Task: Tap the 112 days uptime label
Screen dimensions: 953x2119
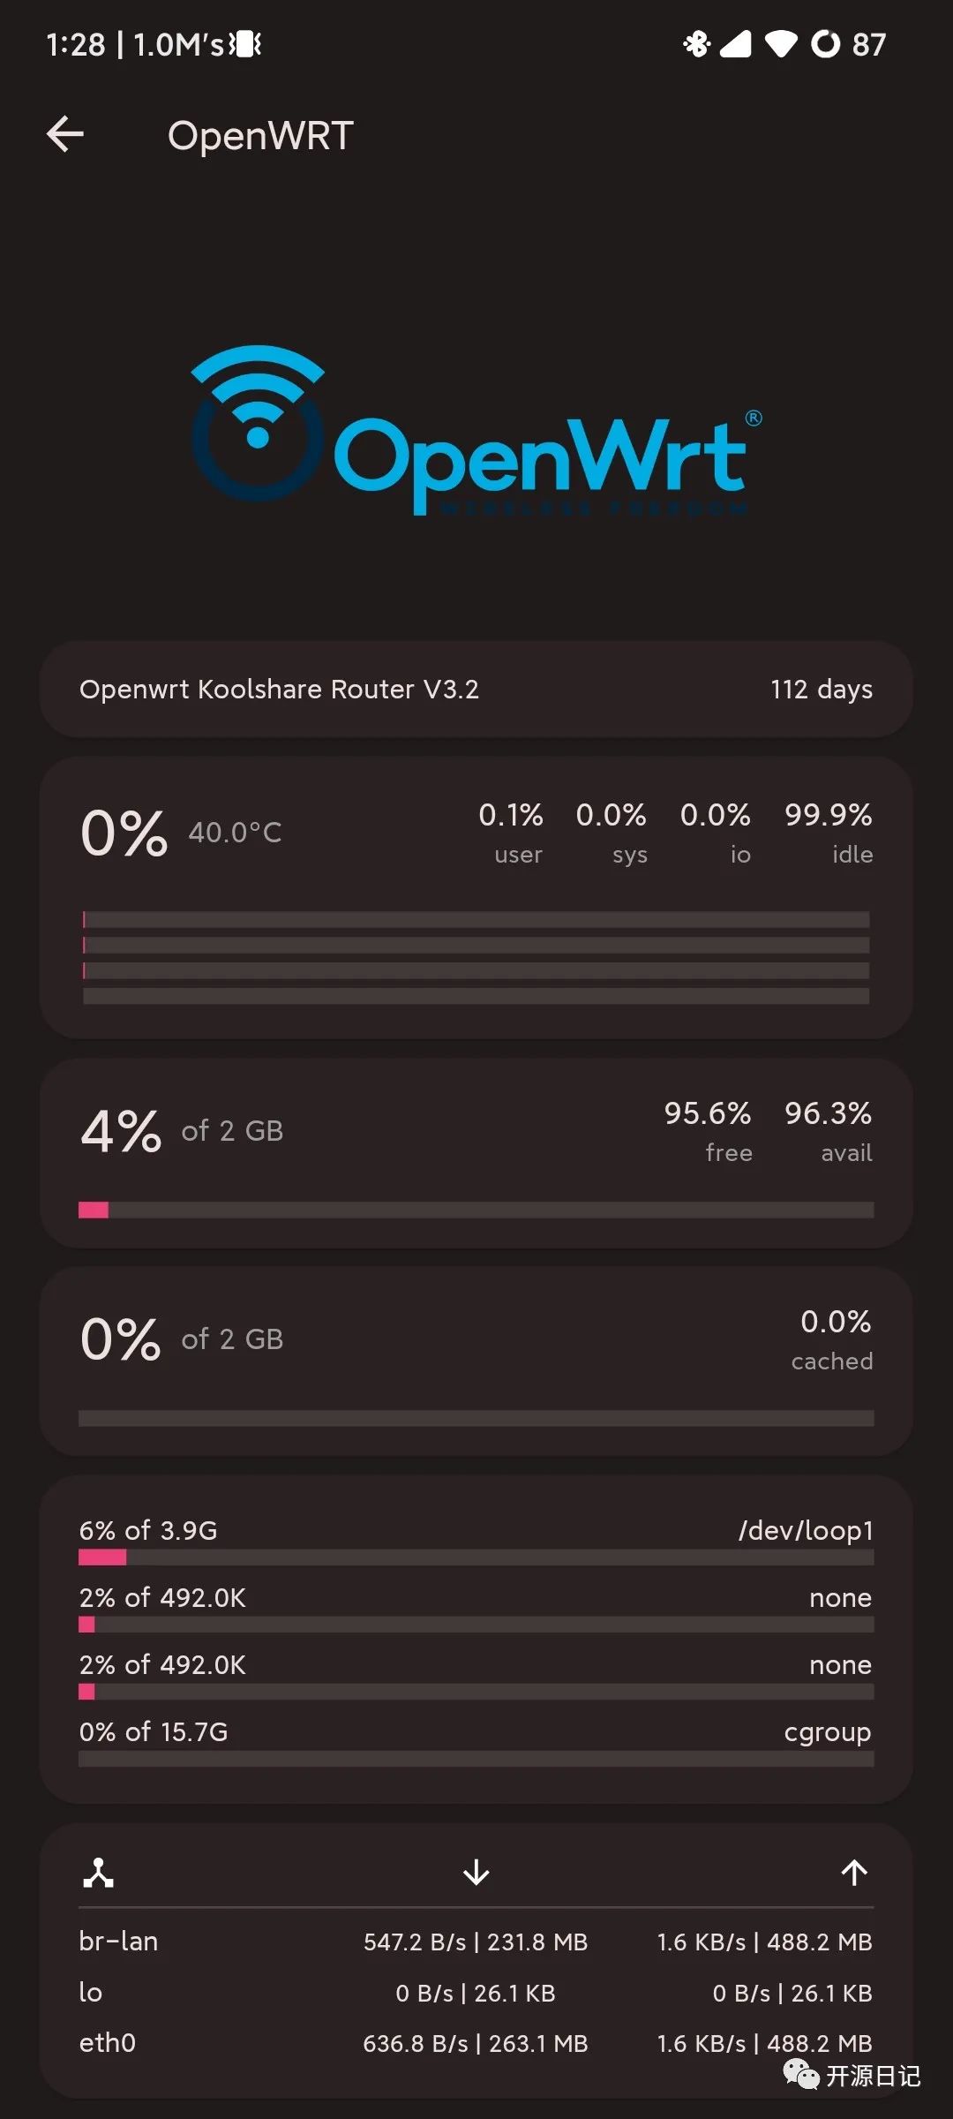Action: click(822, 690)
